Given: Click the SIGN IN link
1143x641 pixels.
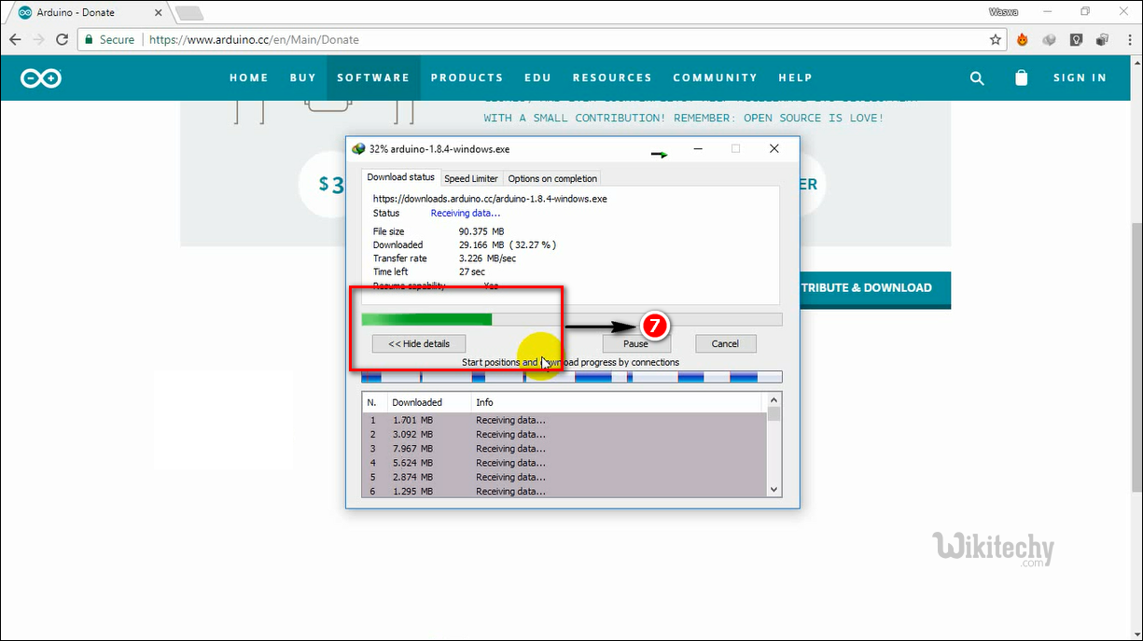Looking at the screenshot, I should 1080,77.
